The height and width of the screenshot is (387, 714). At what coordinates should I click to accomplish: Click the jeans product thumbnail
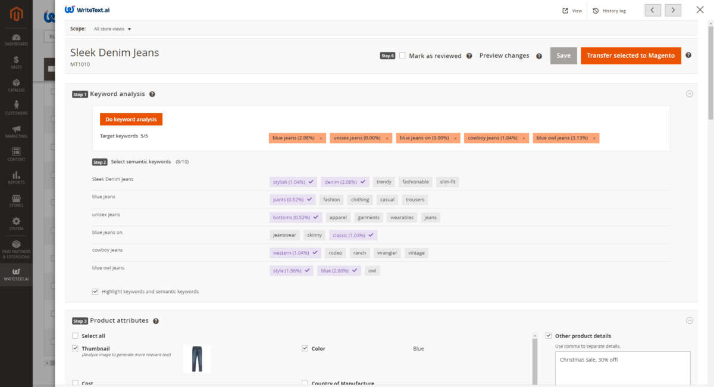197,359
